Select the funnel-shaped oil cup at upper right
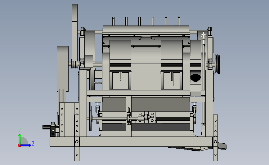 click(x=204, y=36)
